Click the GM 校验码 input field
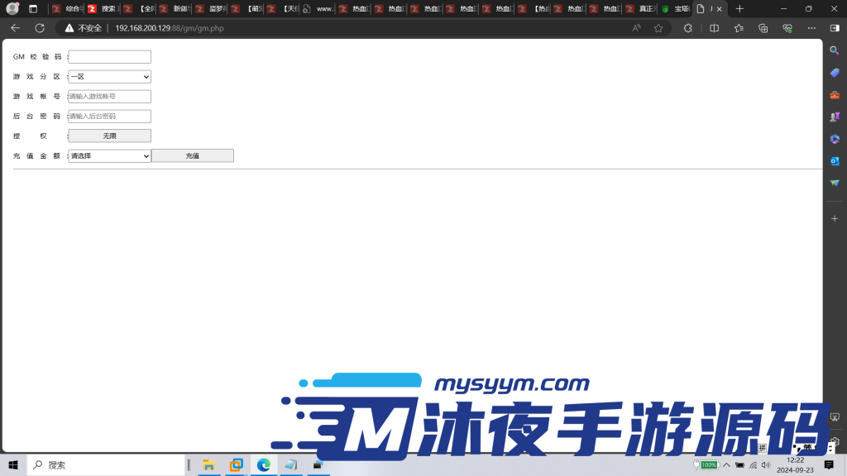Viewport: 847px width, 476px height. pos(108,56)
